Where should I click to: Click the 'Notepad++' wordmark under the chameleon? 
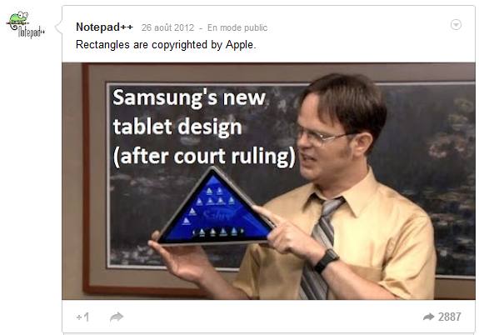click(32, 32)
